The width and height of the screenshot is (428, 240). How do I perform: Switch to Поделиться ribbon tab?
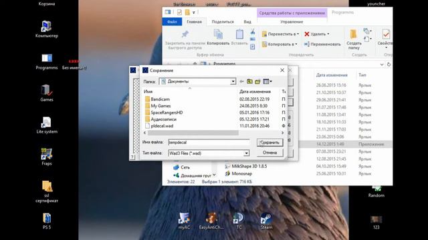223,22
